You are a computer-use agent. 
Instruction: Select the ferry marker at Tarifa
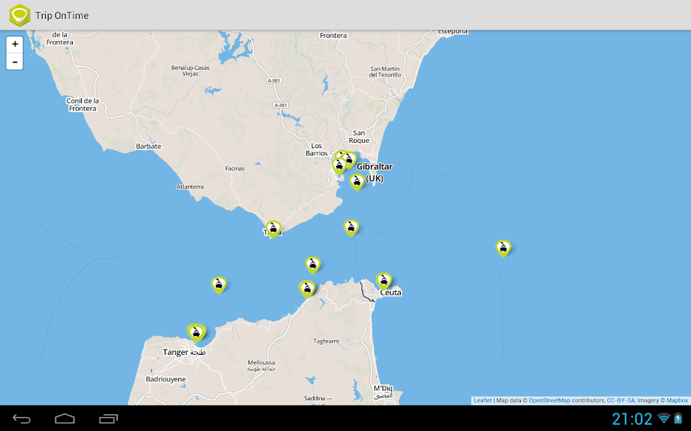(273, 229)
